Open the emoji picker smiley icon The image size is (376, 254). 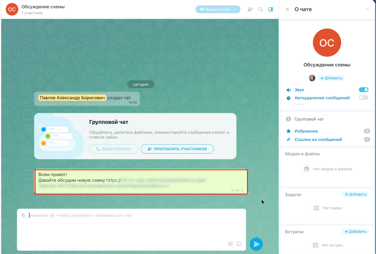pyautogui.click(x=239, y=244)
